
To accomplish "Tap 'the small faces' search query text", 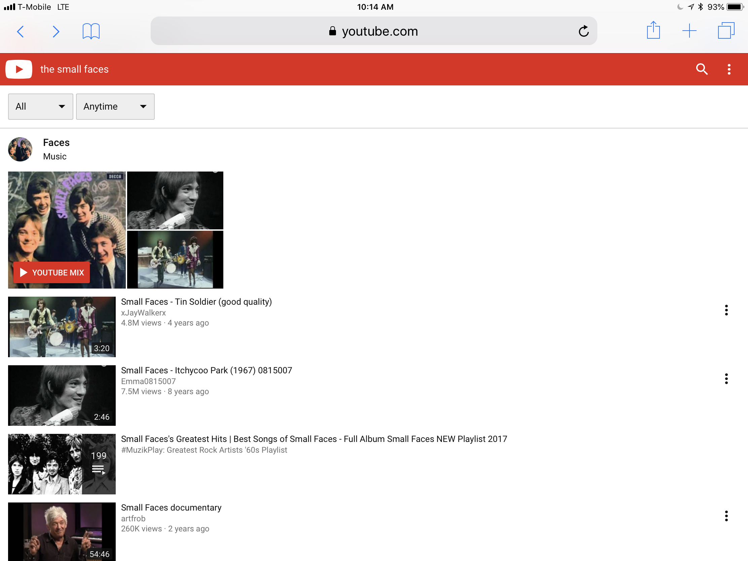I will (74, 69).
